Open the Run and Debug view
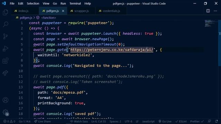This screenshot has width=221, height=124. point(6,49)
